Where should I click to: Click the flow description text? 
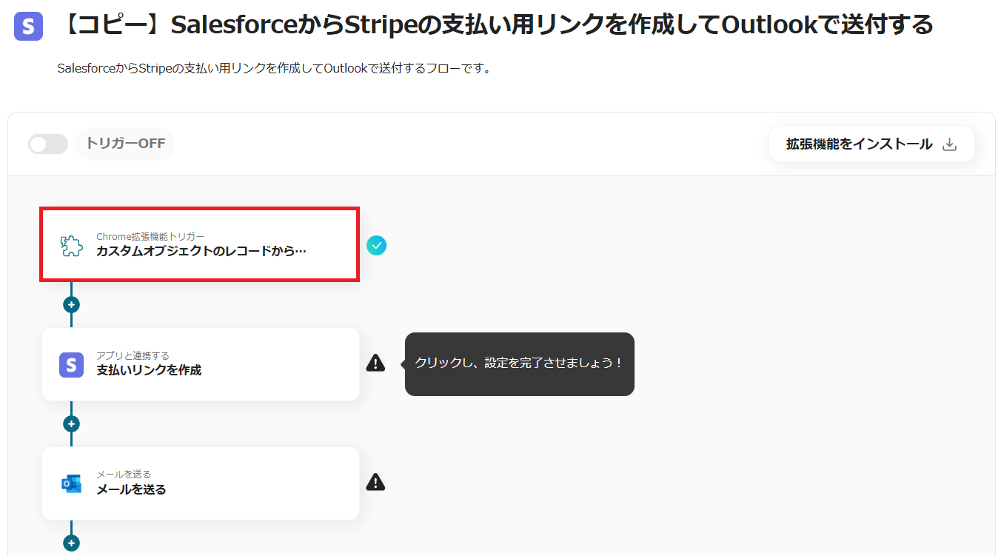click(x=275, y=69)
